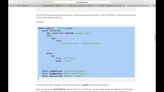This screenshot has height=92, width=164.
Task: Click the page vertical scrollbar thumb
Action: [155, 37]
